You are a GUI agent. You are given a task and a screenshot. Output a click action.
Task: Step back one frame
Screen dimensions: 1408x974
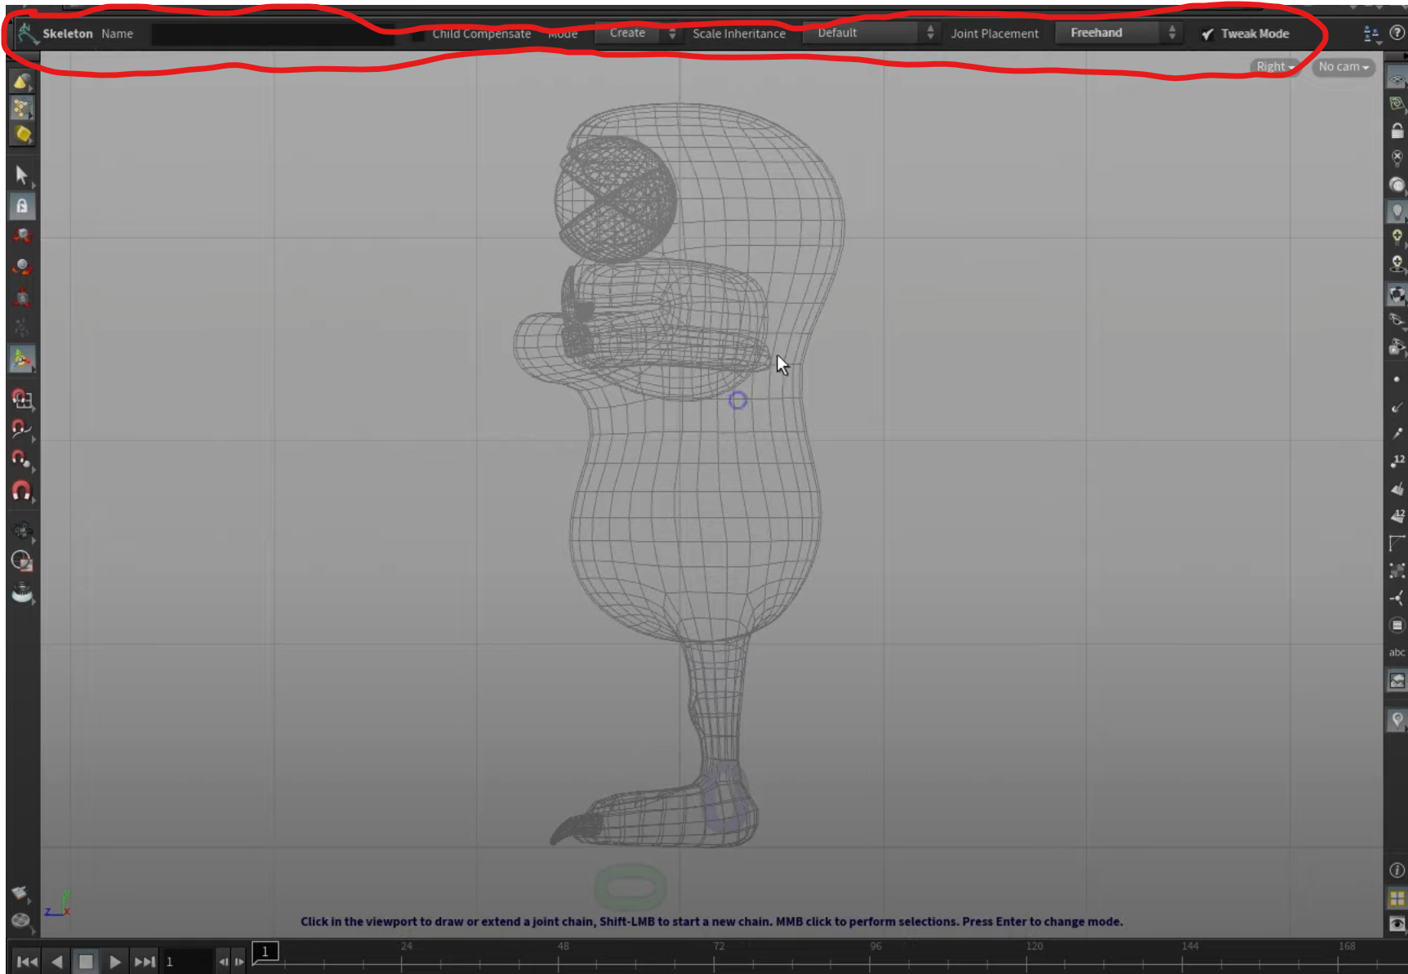(x=223, y=962)
